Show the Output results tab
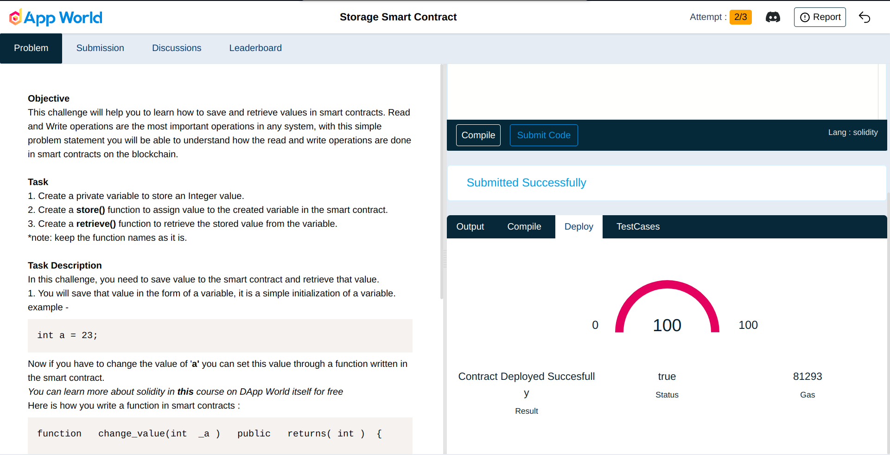 [470, 227]
